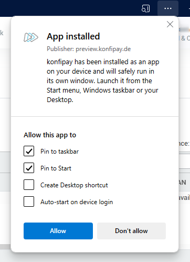The width and height of the screenshot is (190, 262).
Task: Uncheck the Pin to taskbar checkbox
Action: click(x=29, y=151)
